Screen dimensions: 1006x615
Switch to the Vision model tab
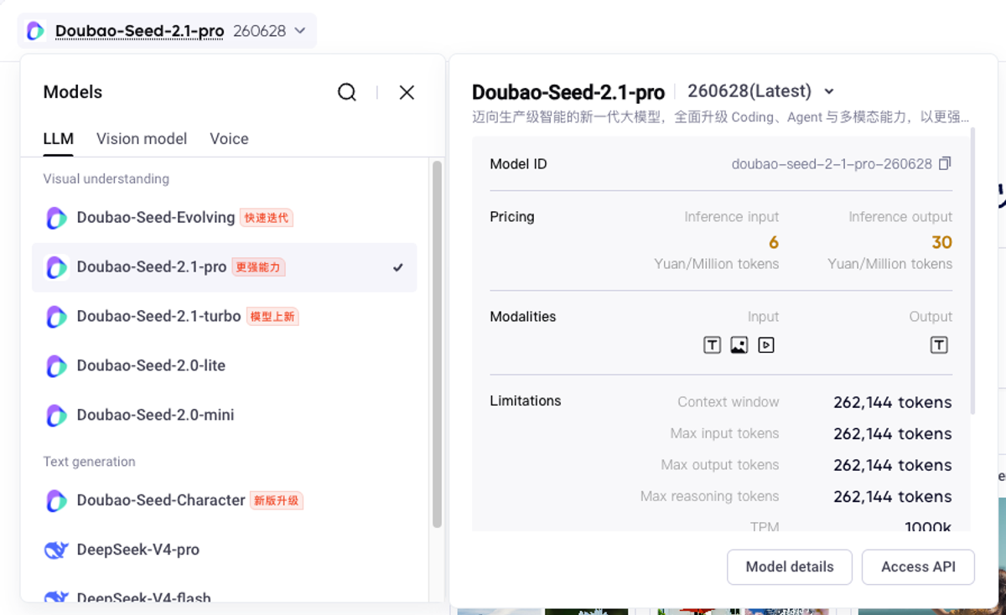click(x=142, y=139)
